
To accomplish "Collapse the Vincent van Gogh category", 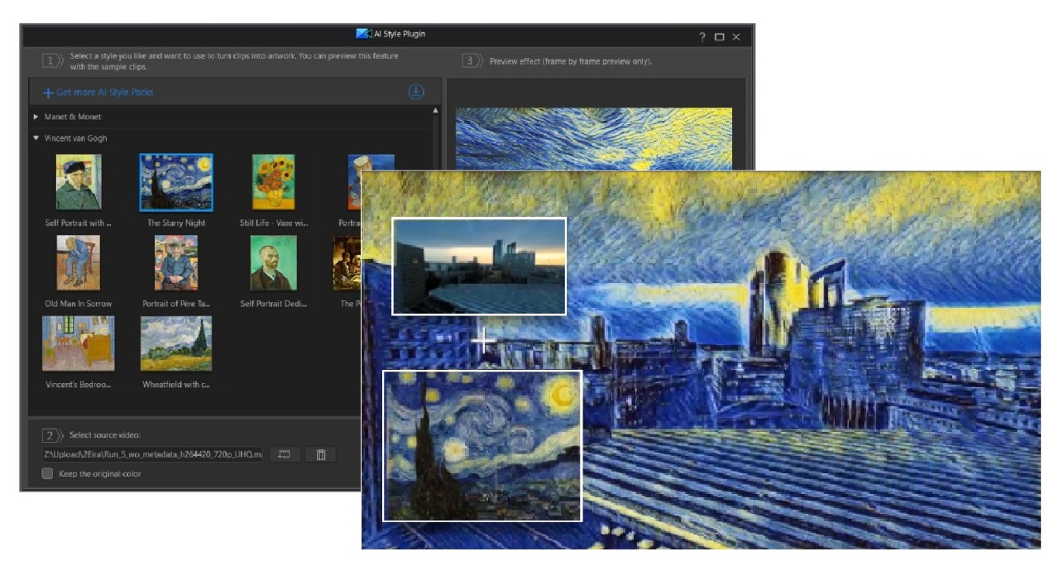I will pos(36,138).
